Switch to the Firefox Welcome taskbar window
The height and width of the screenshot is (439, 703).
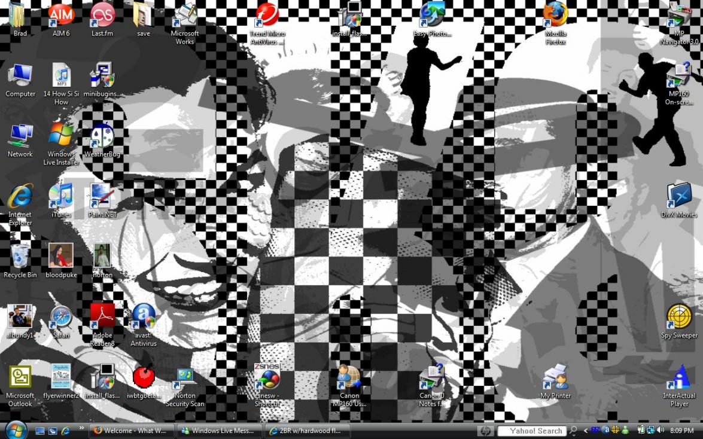[x=130, y=431]
